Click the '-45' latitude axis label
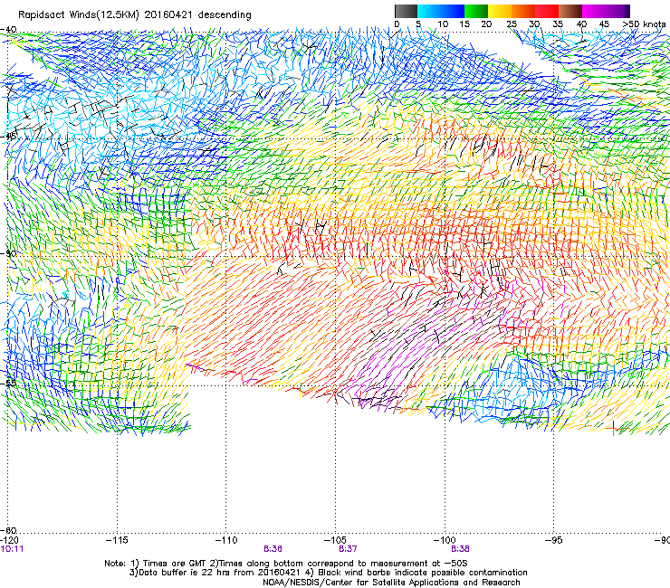Image resolution: width=670 pixels, height=588 pixels. point(8,137)
